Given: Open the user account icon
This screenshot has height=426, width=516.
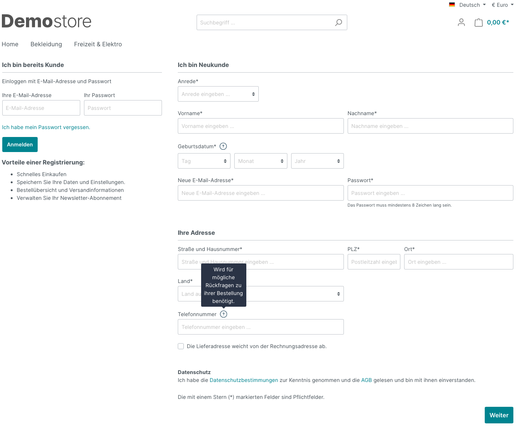Looking at the screenshot, I should [461, 23].
